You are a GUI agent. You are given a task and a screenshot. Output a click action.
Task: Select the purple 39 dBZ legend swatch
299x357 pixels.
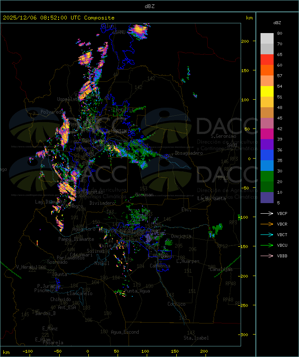267,144
